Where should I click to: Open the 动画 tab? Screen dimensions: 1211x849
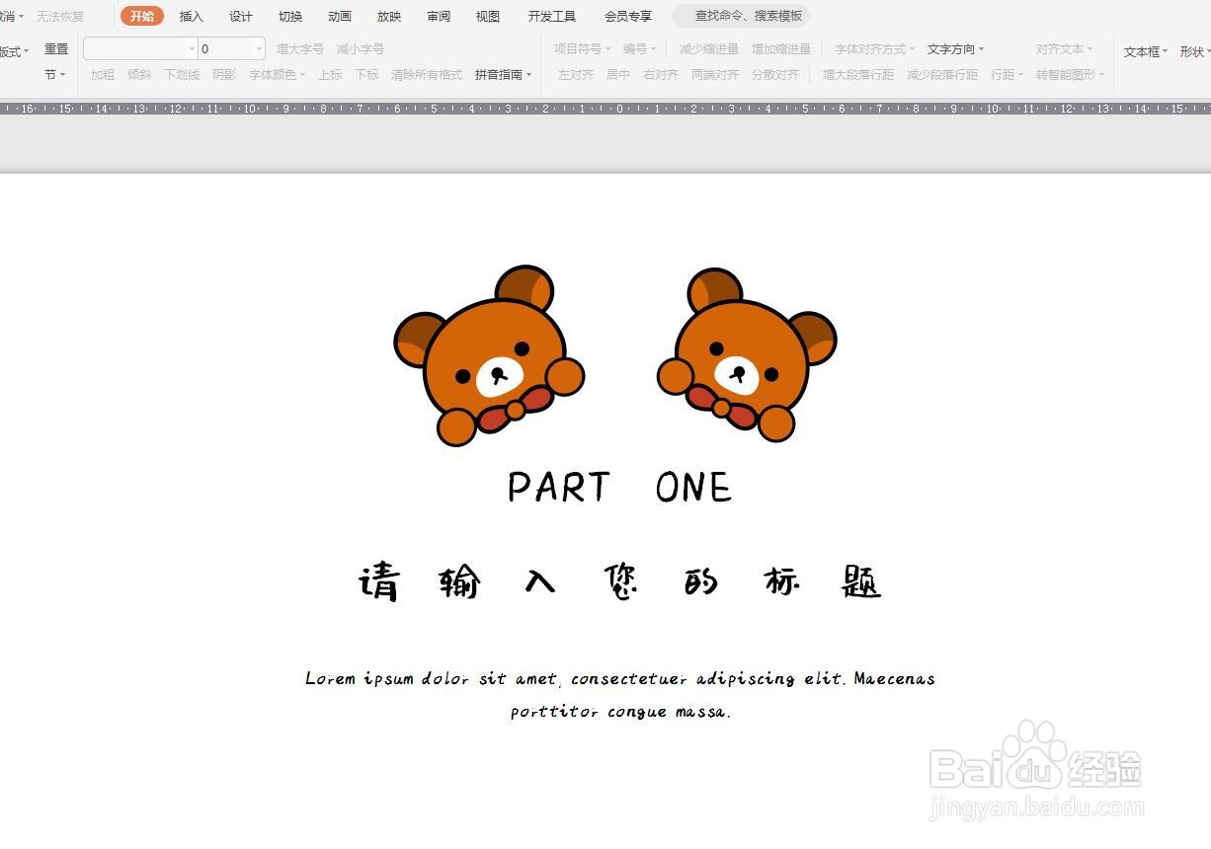[x=340, y=16]
